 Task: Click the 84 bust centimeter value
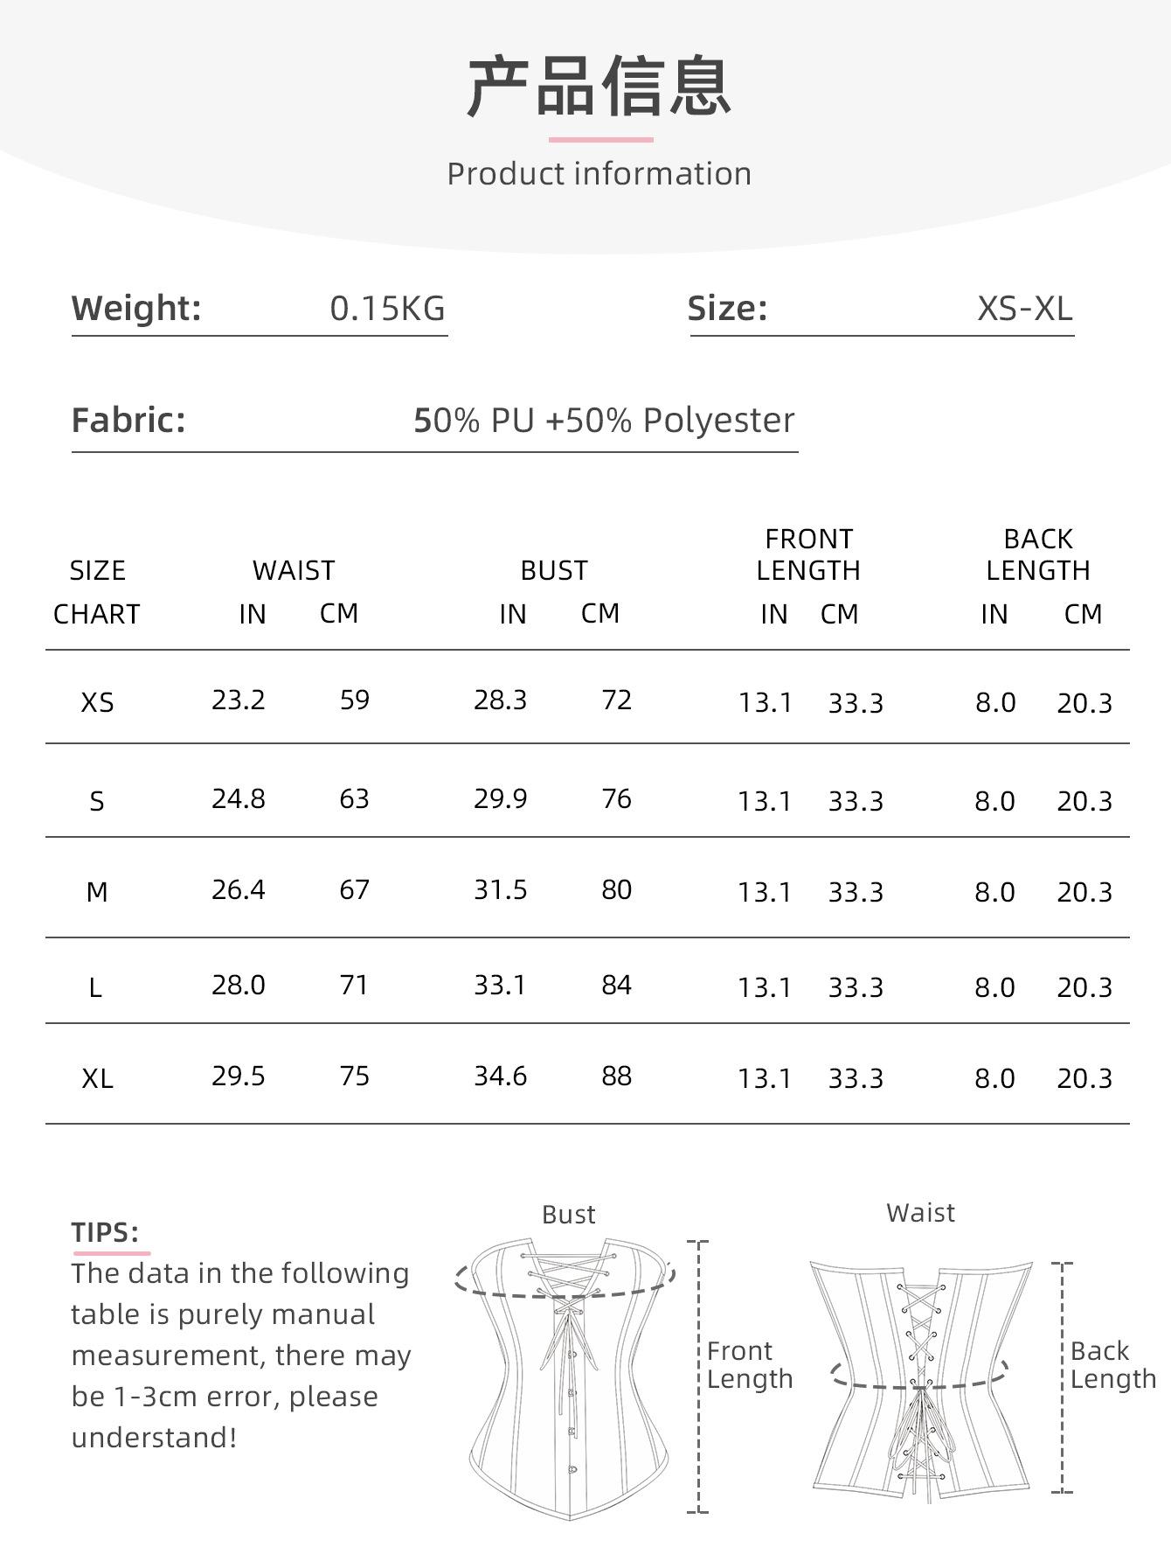pyautogui.click(x=616, y=985)
